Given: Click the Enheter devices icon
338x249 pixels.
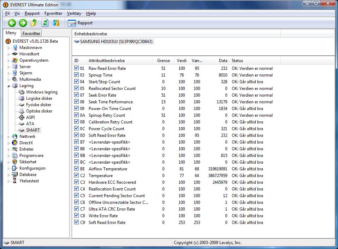Looking at the screenshot, I should [15, 149].
